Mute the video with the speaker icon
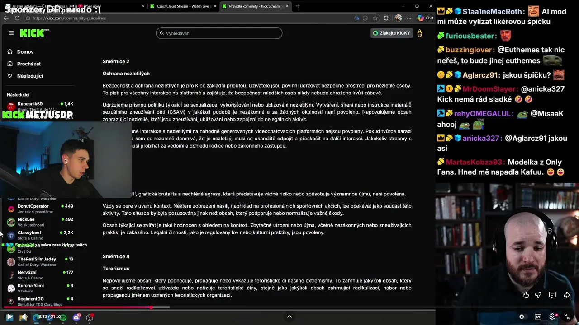579x325 pixels. [24, 318]
